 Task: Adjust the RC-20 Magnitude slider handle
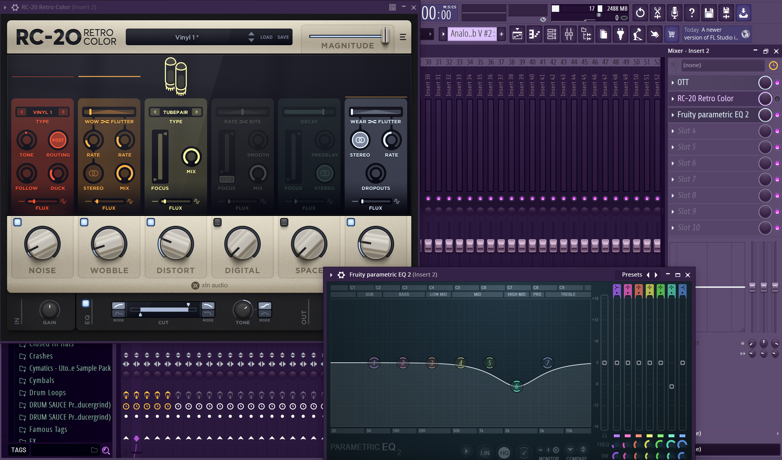pyautogui.click(x=385, y=36)
